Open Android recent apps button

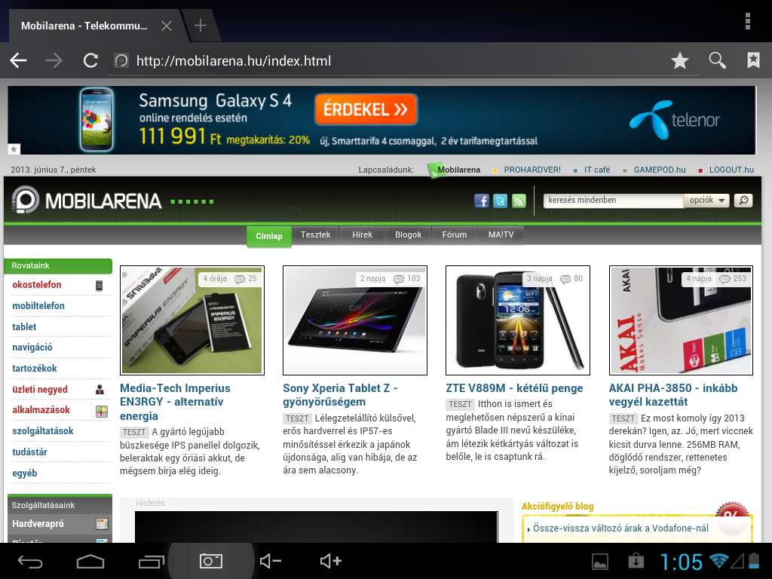coord(151,561)
